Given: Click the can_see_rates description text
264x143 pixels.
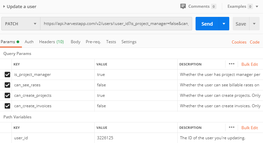Looking at the screenshot, I should pyautogui.click(x=219, y=85).
